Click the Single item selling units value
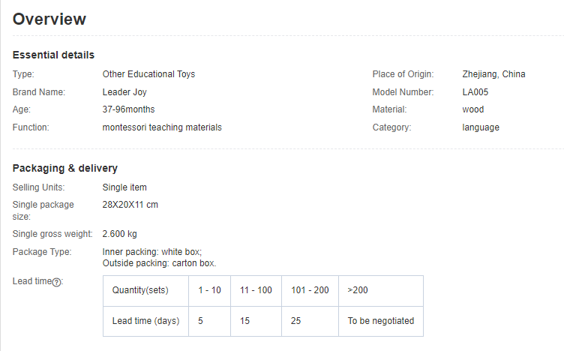564x351 pixels. [x=124, y=187]
